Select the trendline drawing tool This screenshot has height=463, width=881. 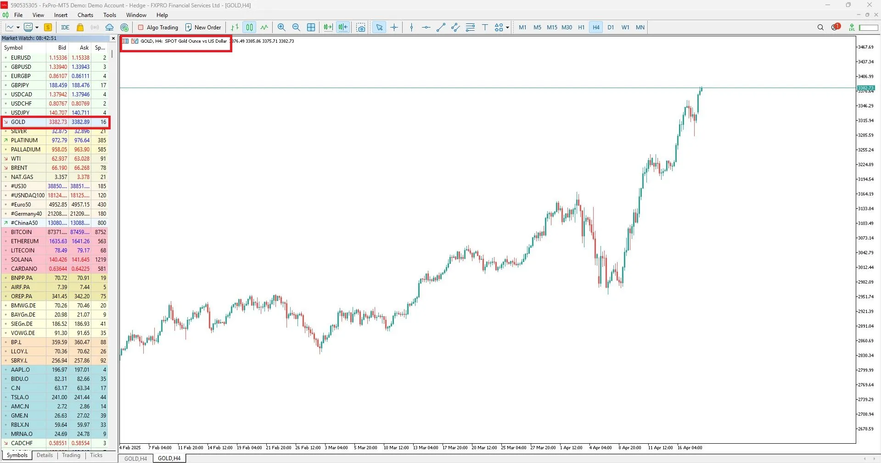(441, 28)
